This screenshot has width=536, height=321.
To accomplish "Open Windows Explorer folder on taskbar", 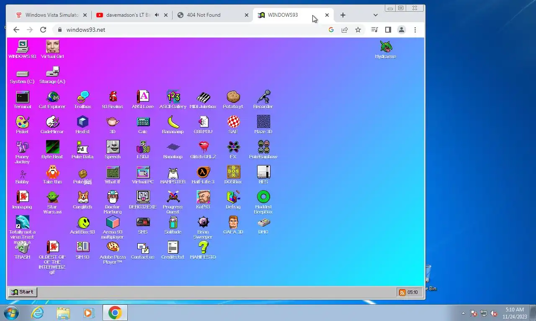I will coord(63,313).
